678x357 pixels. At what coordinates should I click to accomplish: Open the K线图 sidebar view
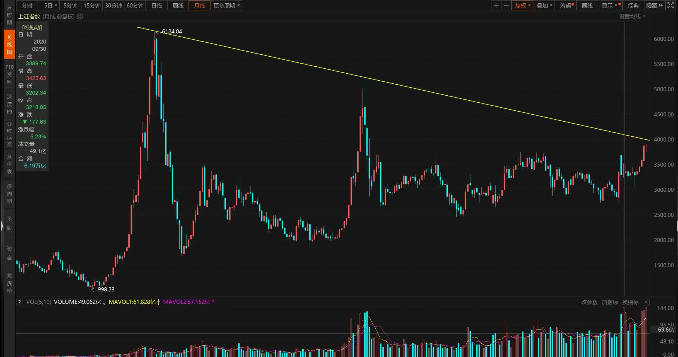click(9, 45)
